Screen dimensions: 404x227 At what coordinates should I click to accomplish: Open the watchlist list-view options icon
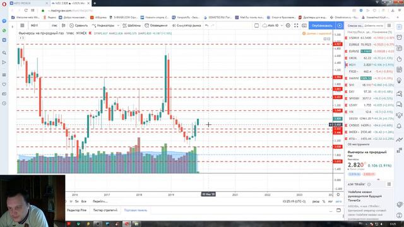389,25
